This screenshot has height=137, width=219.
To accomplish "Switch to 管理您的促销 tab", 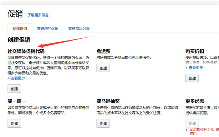I will [x=48, y=29].
